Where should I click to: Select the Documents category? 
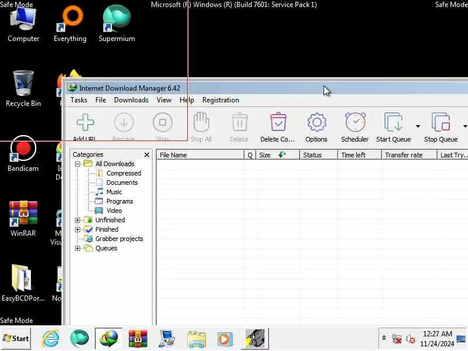coord(122,183)
